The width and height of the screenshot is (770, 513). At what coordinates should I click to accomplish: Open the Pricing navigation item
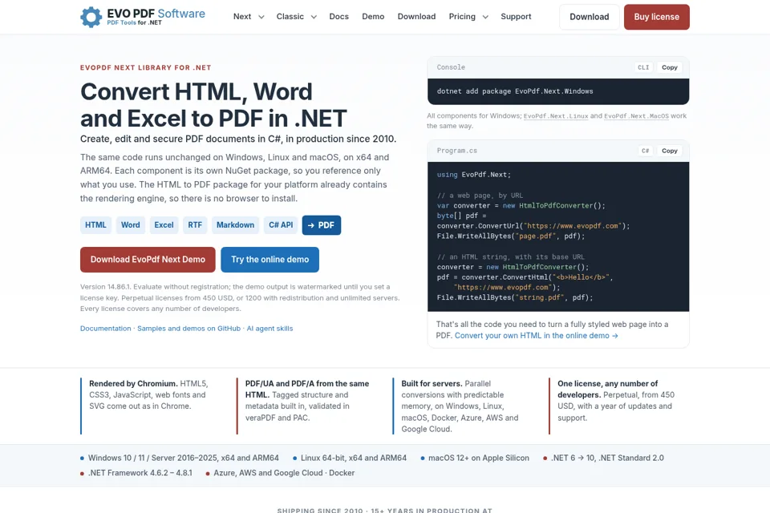pyautogui.click(x=462, y=17)
